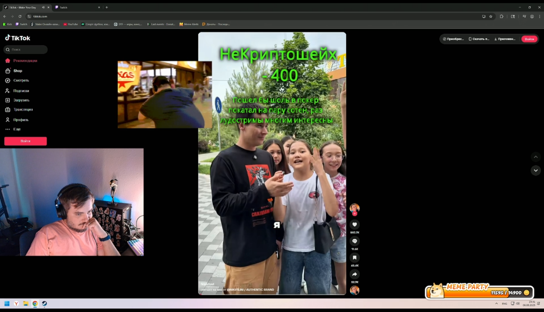Open the browser extensions puzzle icon
Viewport: 544px width, 312px height.
pyautogui.click(x=502, y=16)
